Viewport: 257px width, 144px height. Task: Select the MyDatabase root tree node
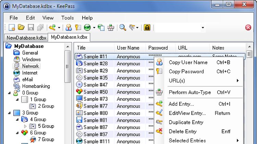pyautogui.click(x=29, y=46)
